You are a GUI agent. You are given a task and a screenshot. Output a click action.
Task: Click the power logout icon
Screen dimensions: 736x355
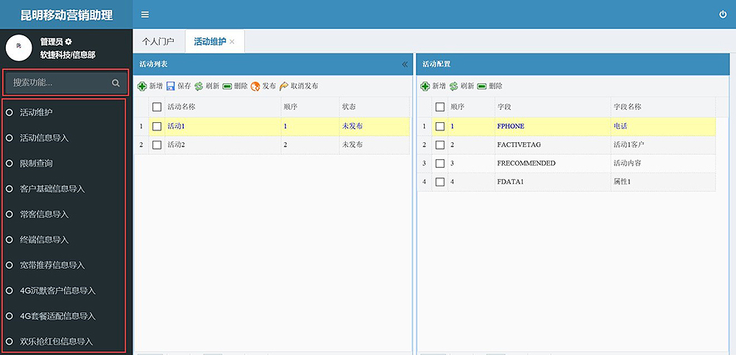click(x=723, y=15)
